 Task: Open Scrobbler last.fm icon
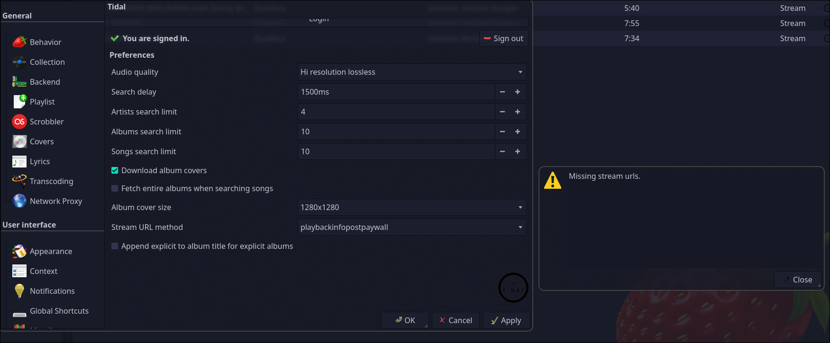coord(19,122)
